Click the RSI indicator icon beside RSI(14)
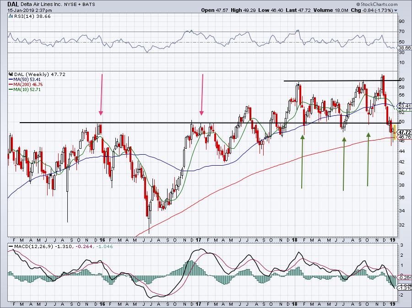This screenshot has width=412, height=308. 11,16
